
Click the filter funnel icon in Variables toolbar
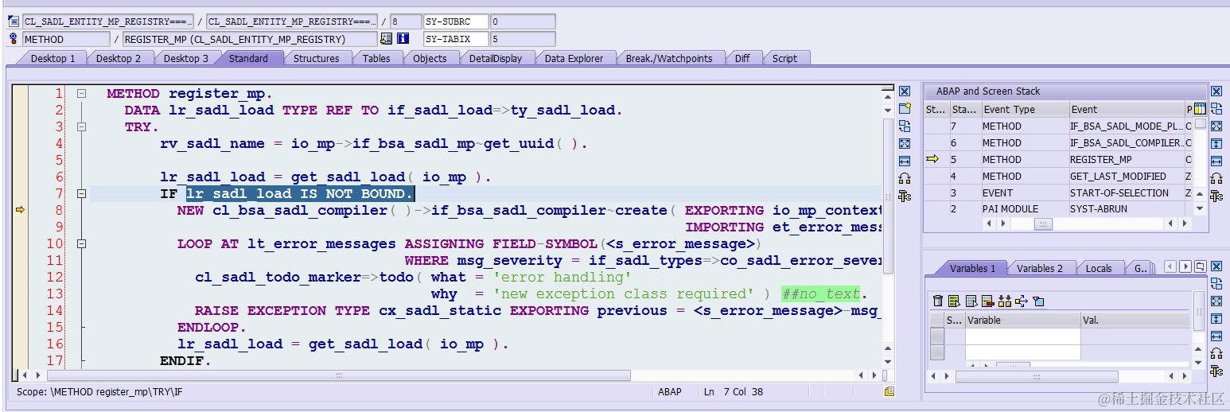pyautogui.click(x=1037, y=301)
